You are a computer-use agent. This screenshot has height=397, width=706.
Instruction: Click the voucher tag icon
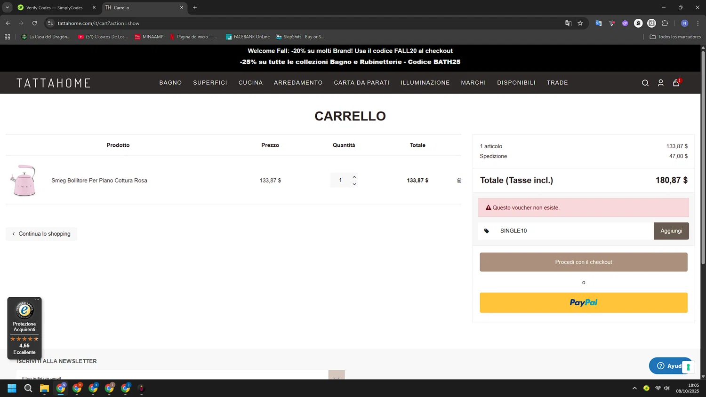pyautogui.click(x=487, y=231)
